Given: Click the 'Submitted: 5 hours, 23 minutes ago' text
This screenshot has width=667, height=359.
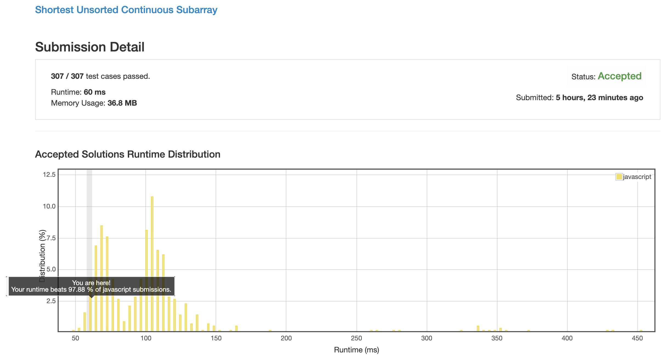Looking at the screenshot, I should (x=580, y=97).
